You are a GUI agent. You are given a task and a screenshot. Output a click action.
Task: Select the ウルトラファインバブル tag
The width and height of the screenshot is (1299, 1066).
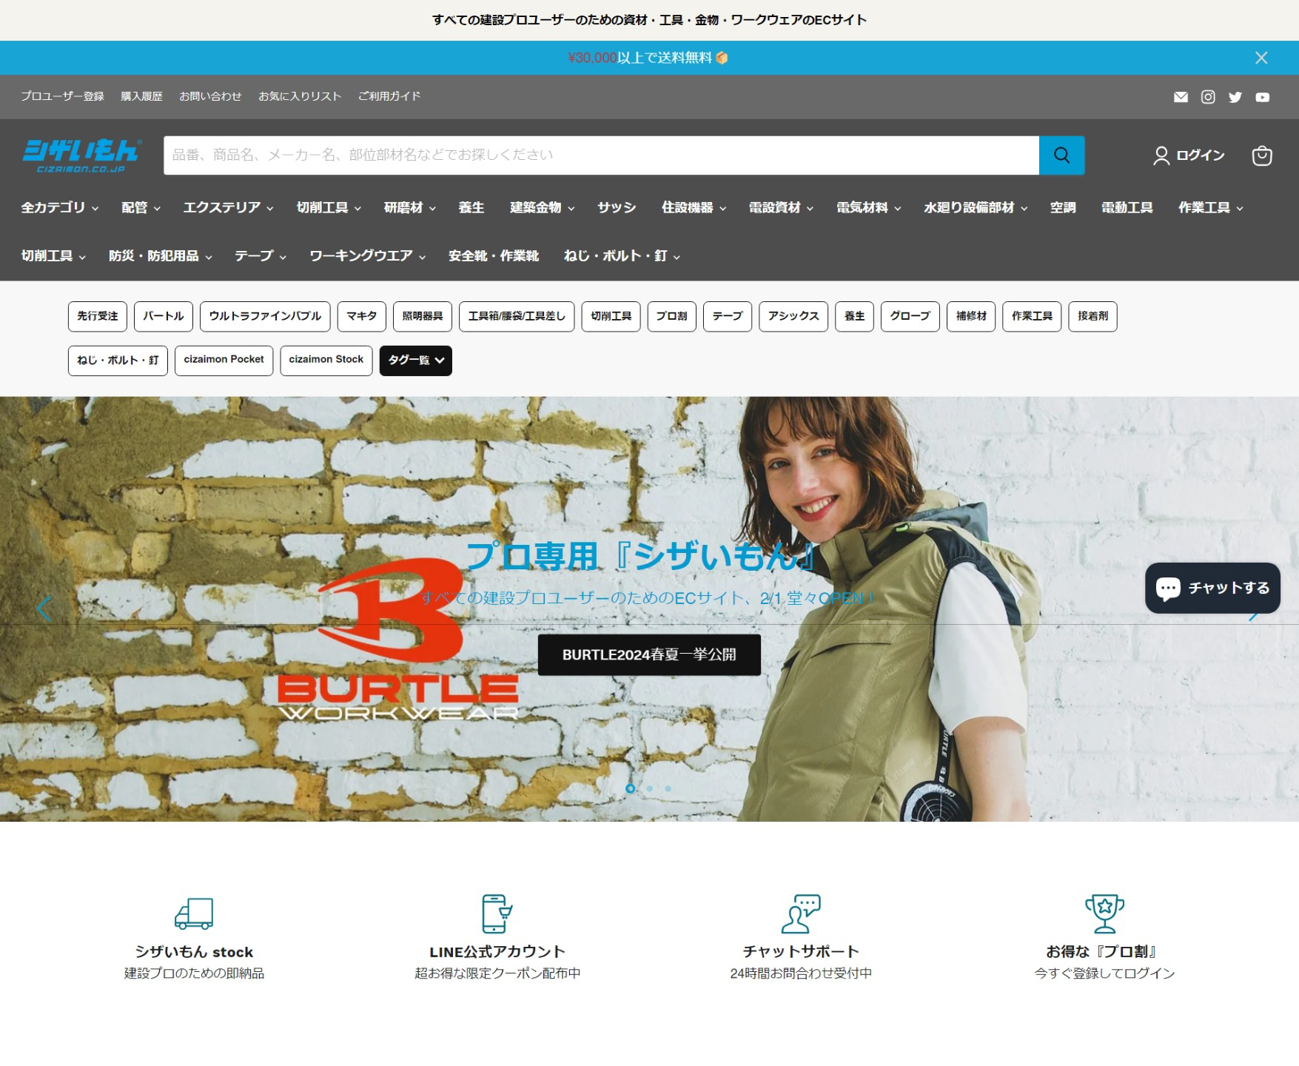[265, 316]
